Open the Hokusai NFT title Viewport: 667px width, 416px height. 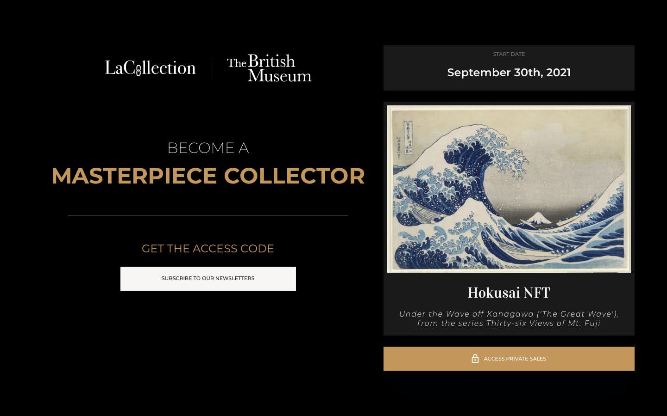coord(509,293)
